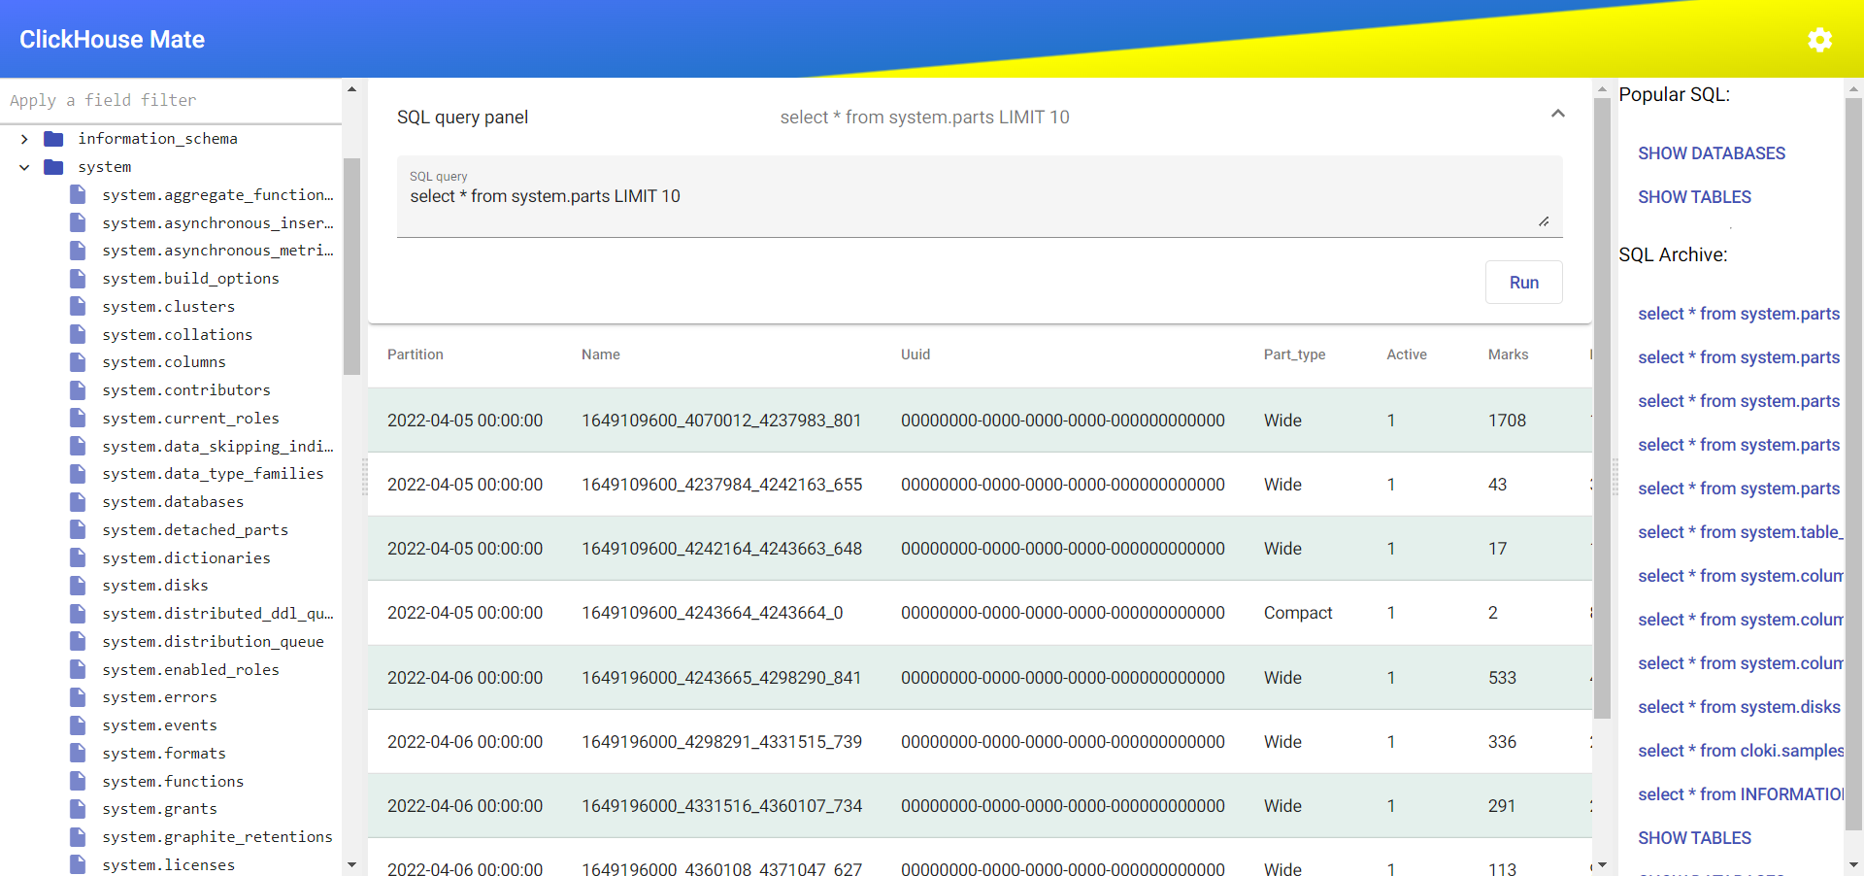Image resolution: width=1864 pixels, height=876 pixels.
Task: Open archived query select * from system.disks
Action: coord(1739,707)
